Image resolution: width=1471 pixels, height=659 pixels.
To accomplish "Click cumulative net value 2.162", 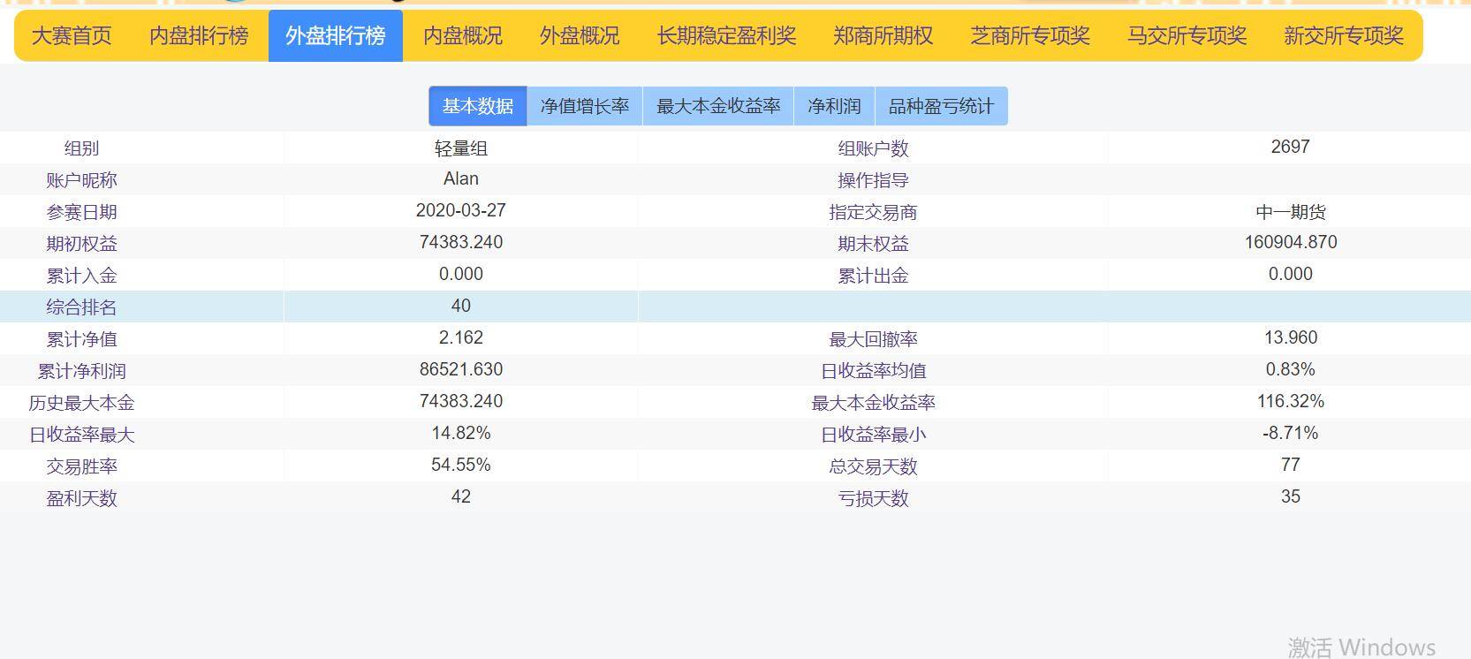I will click(x=461, y=337).
